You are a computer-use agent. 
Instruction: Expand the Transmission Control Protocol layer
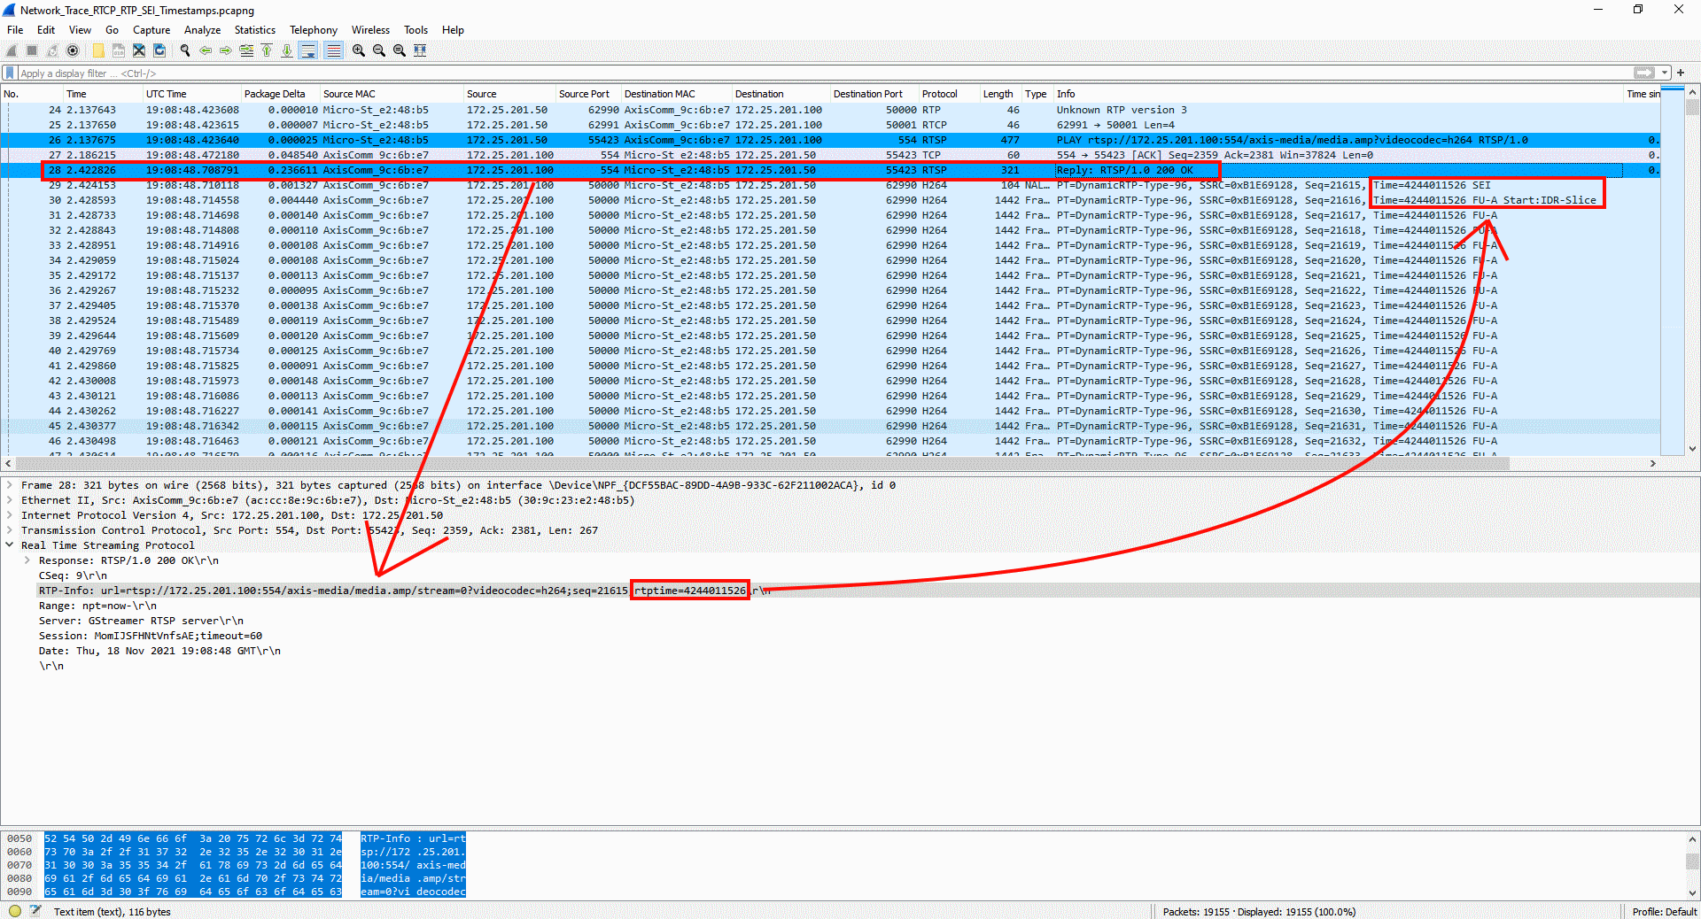10,530
